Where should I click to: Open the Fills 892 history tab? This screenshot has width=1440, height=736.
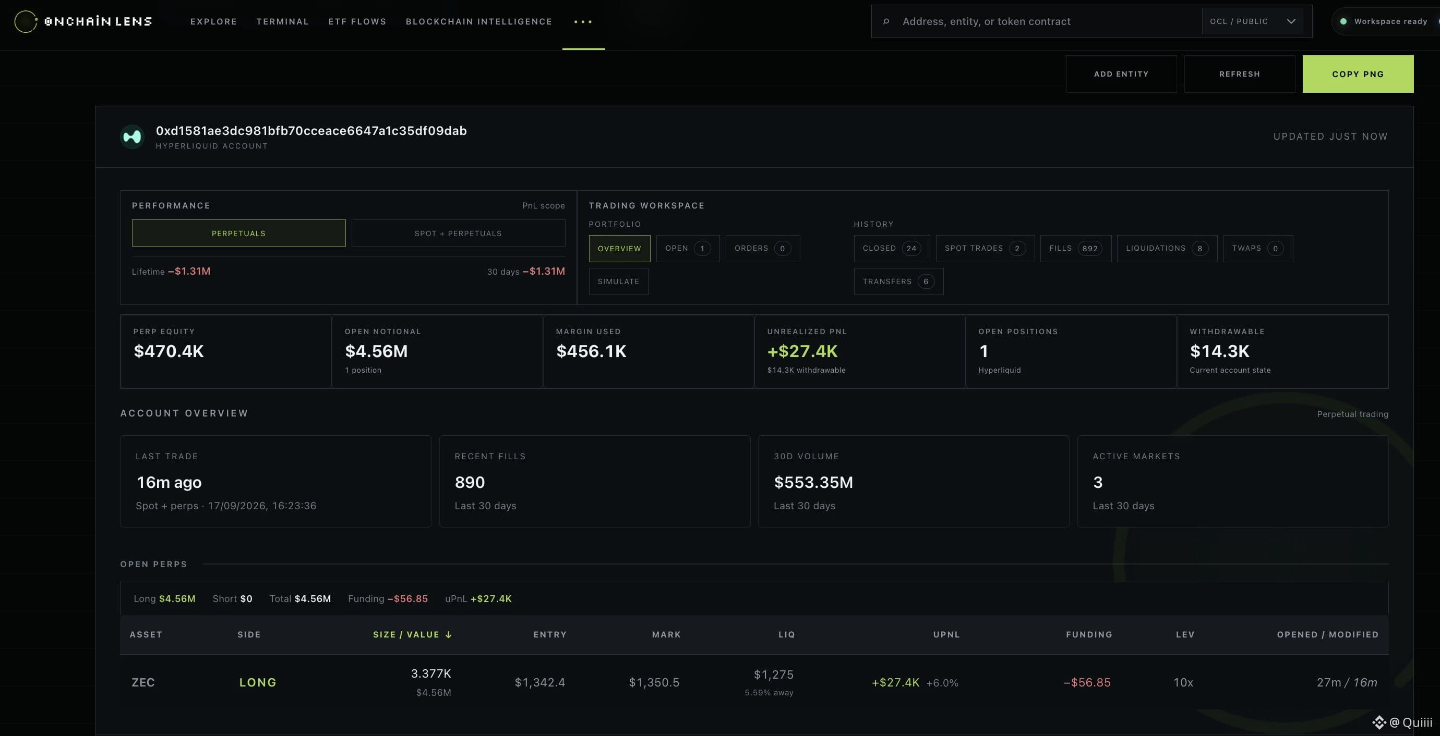[1075, 249]
